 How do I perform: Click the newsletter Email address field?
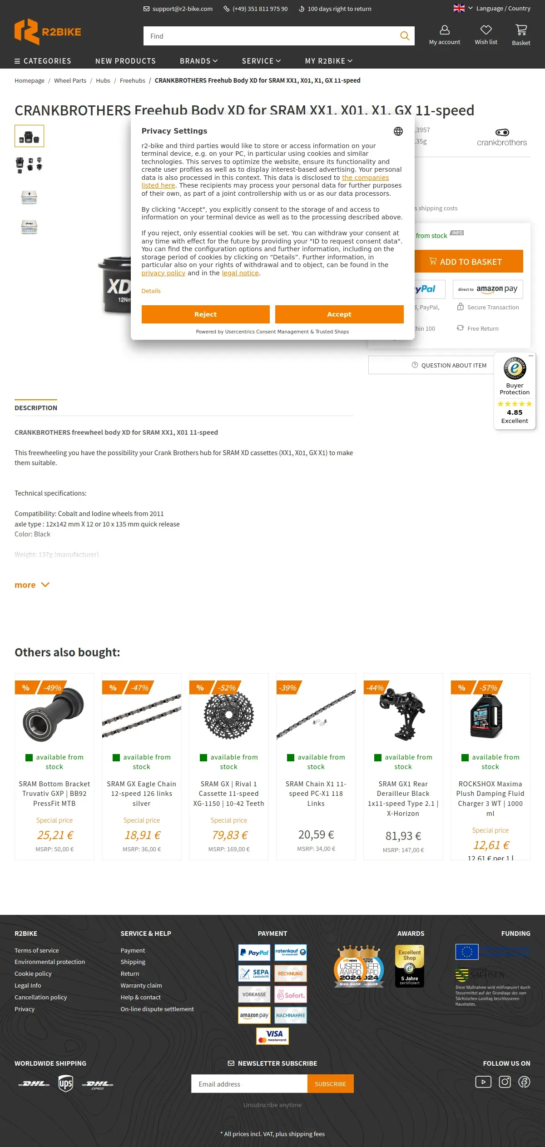click(249, 1084)
